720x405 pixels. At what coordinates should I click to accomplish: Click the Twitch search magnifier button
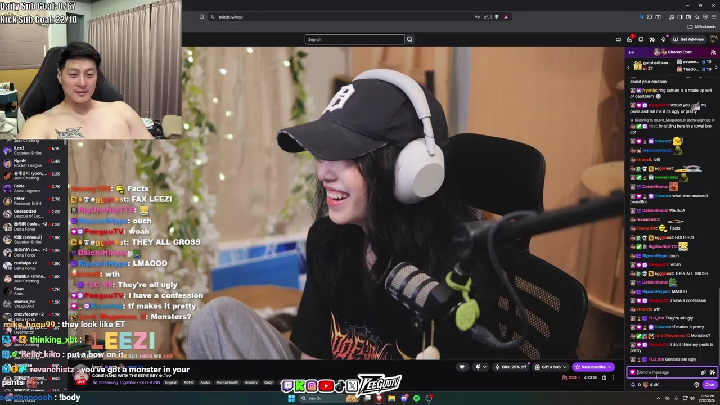409,39
